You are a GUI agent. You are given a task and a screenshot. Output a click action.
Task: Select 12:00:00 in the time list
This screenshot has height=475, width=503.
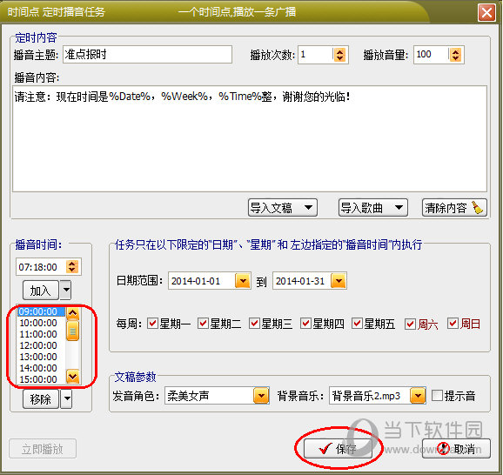click(41, 345)
